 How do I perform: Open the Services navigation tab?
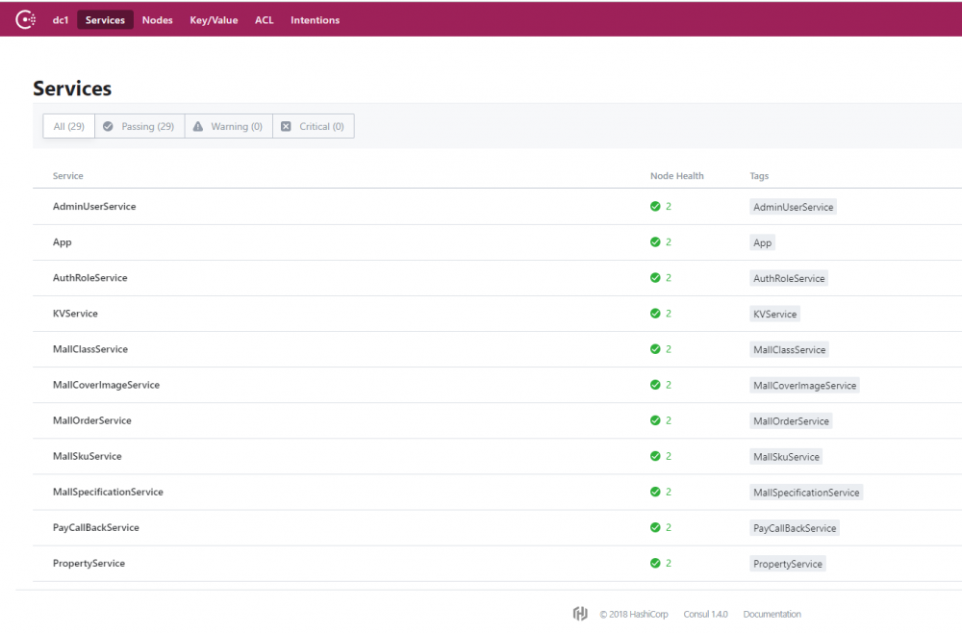(x=105, y=20)
